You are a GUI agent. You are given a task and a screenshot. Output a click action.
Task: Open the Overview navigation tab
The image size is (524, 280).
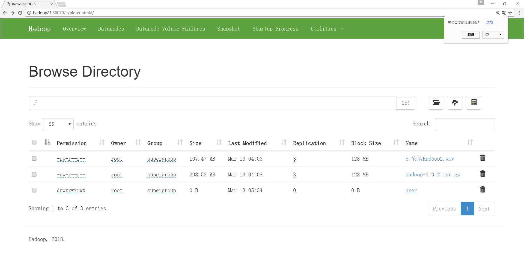pyautogui.click(x=75, y=29)
